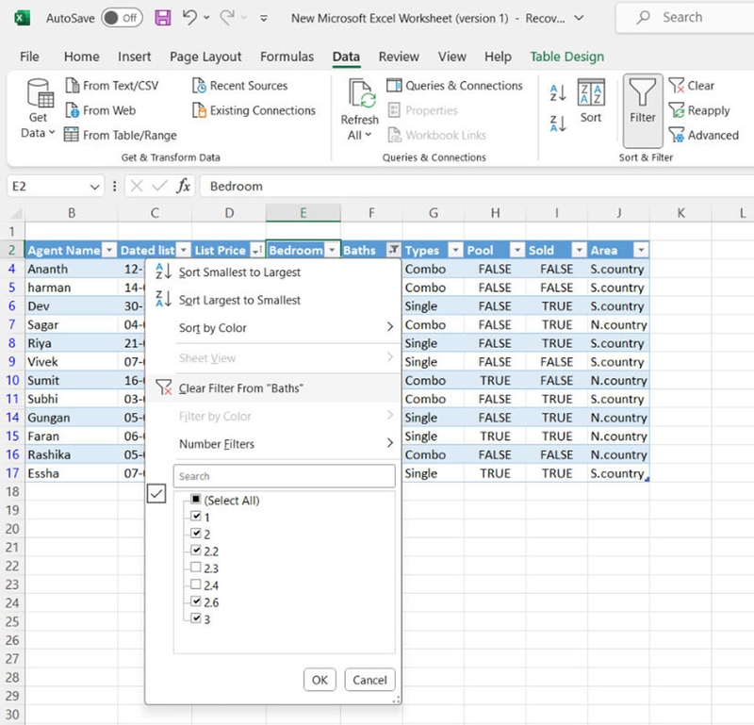
Task: Open Existing Connections
Action: (x=254, y=110)
